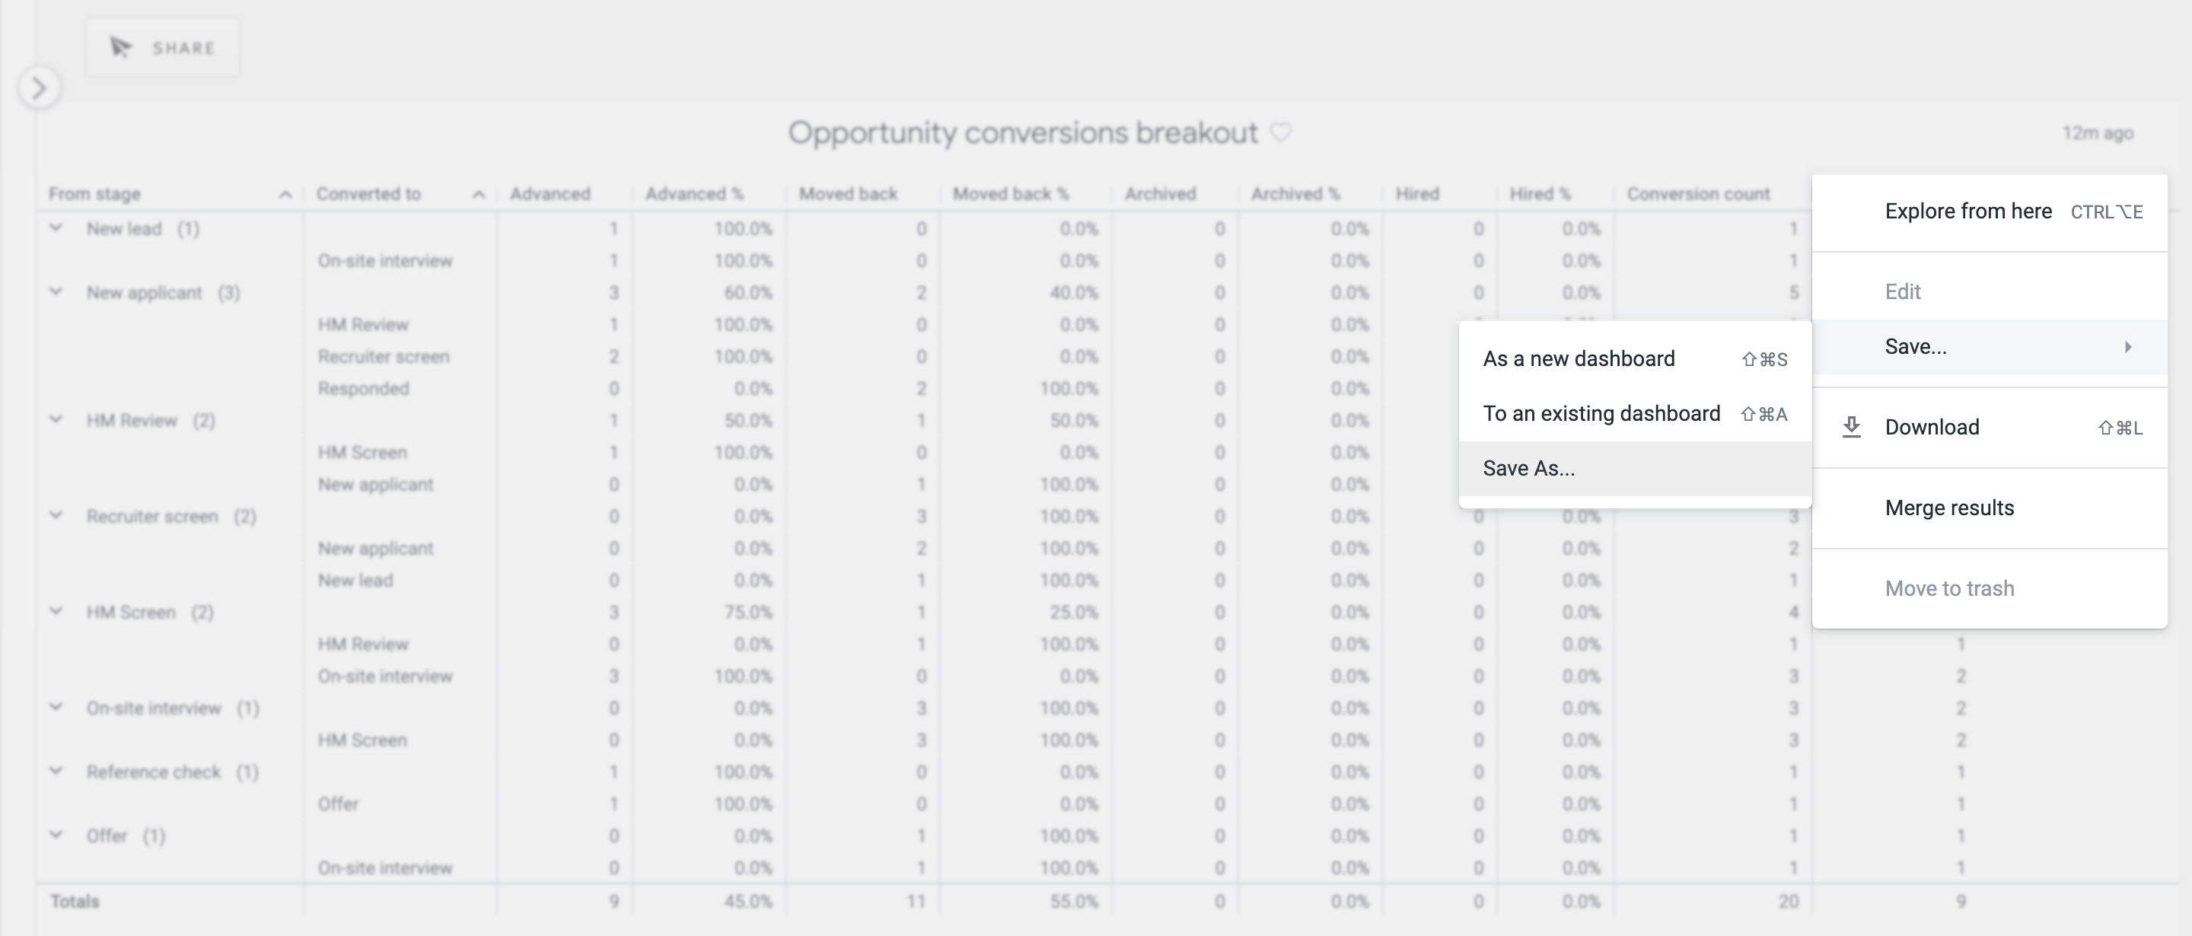Select the disabled Edit menu entry
This screenshot has width=2192, height=936.
(1904, 291)
